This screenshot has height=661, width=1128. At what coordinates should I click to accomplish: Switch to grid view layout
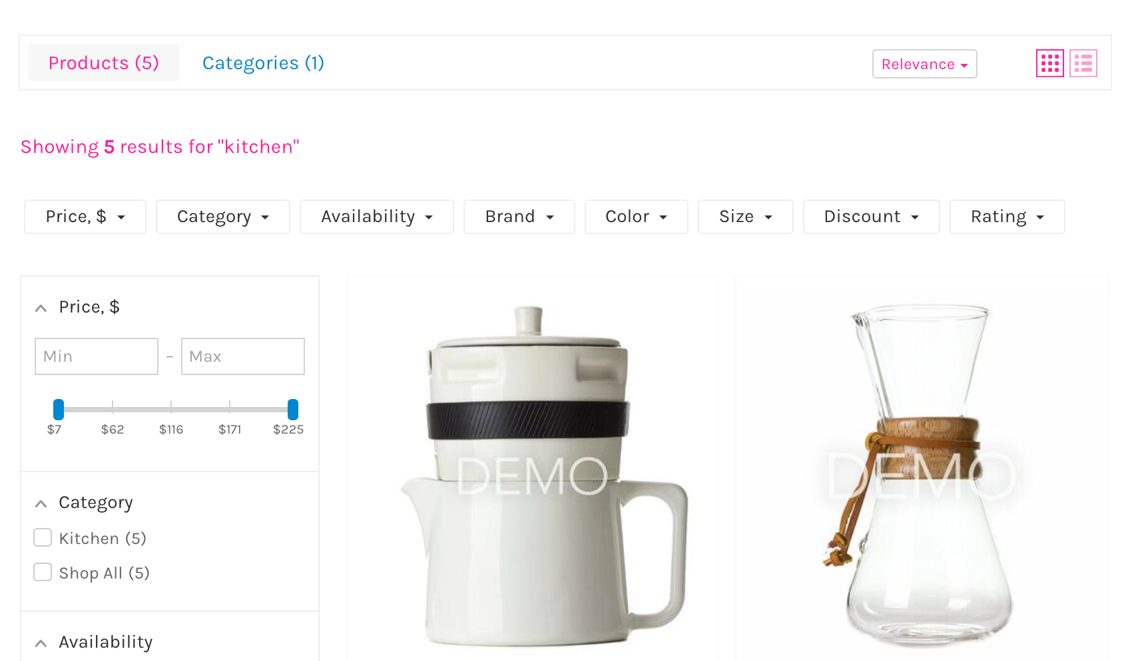[x=1049, y=64]
